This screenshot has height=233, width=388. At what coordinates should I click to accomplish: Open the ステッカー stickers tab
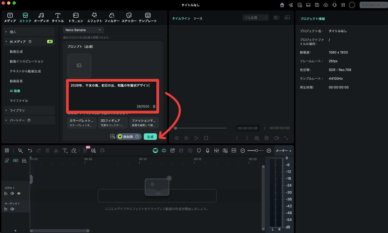tap(129, 17)
